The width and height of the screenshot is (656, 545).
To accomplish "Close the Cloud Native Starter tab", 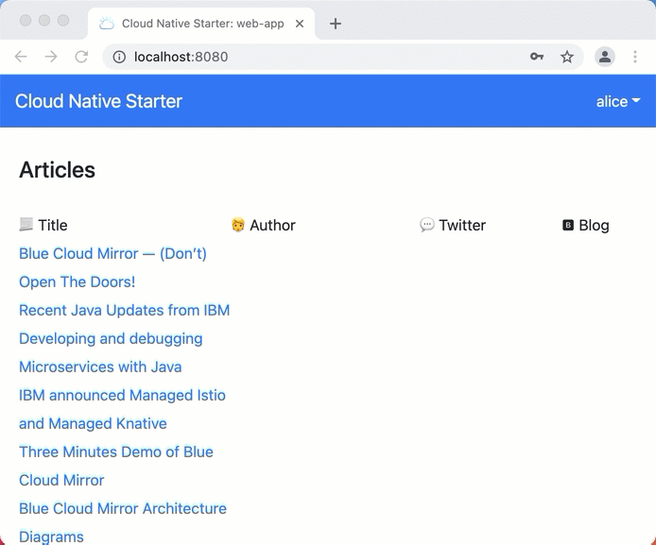I will (300, 24).
